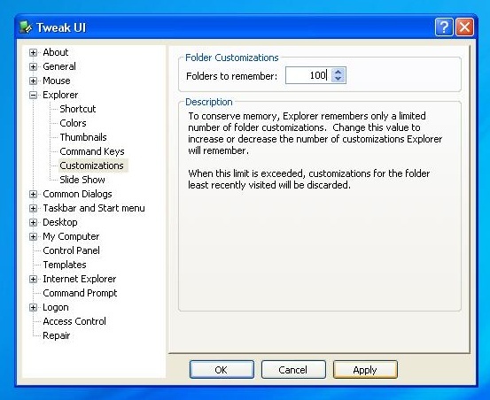Viewport: 490px width, 400px height.
Task: Expand the My Computer node
Action: pyautogui.click(x=33, y=236)
